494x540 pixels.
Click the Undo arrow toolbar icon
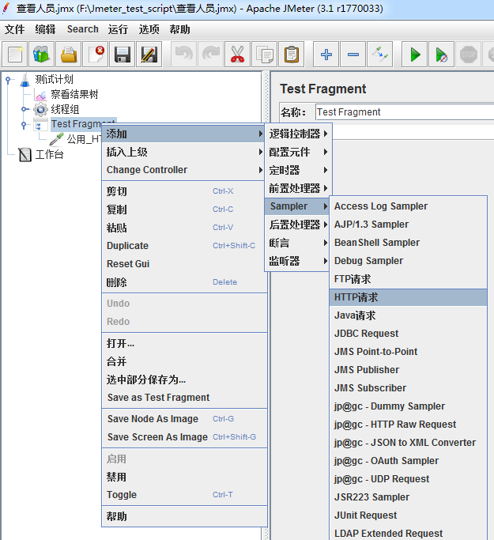click(x=184, y=55)
